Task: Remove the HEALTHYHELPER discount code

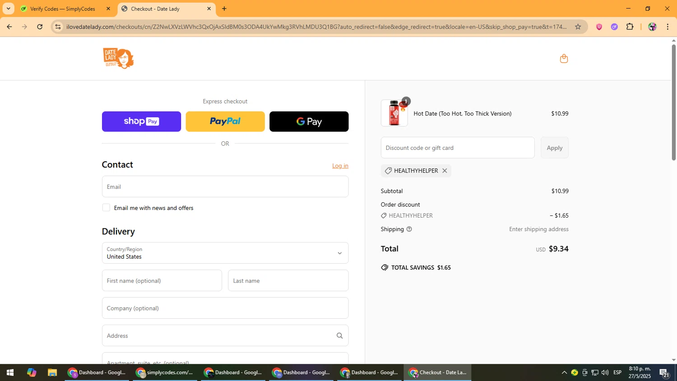Action: [x=445, y=171]
